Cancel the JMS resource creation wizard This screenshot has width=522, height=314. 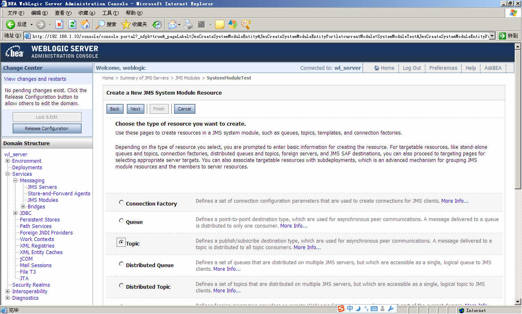(184, 109)
